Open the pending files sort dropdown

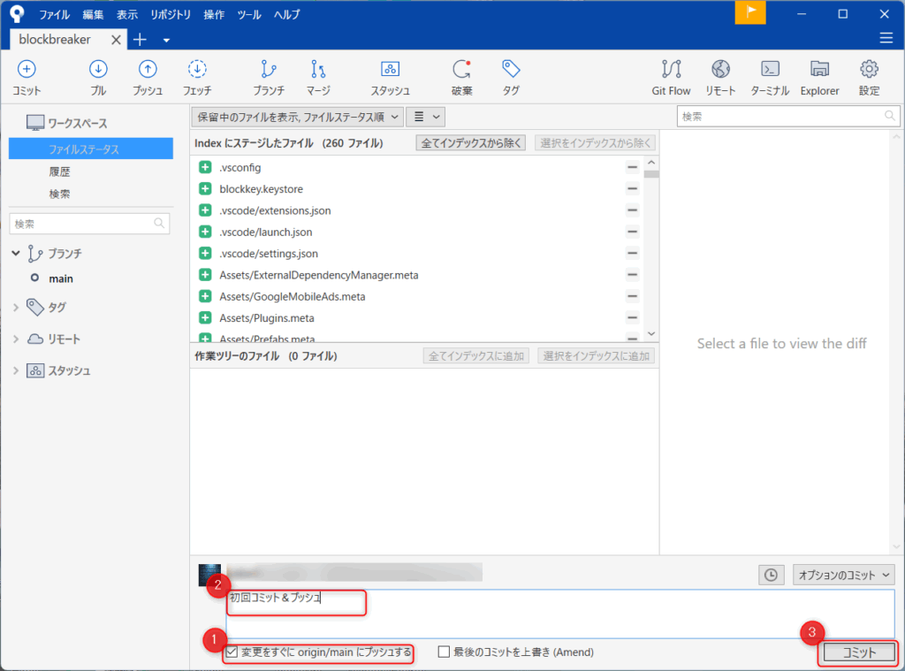pos(297,116)
